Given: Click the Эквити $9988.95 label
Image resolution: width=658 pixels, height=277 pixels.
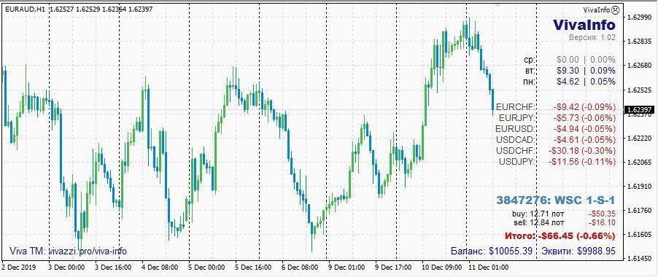Looking at the screenshot, I should click(x=578, y=251).
